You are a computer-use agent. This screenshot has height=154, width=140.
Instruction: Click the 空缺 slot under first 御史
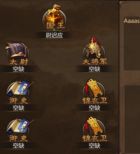coord(18,108)
